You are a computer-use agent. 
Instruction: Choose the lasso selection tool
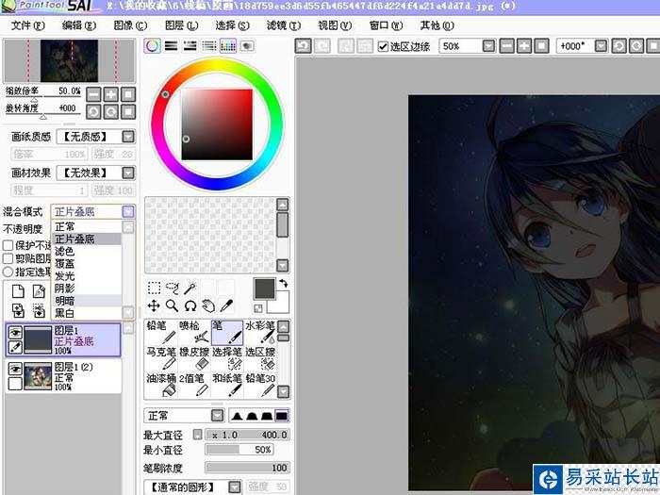[x=173, y=288]
